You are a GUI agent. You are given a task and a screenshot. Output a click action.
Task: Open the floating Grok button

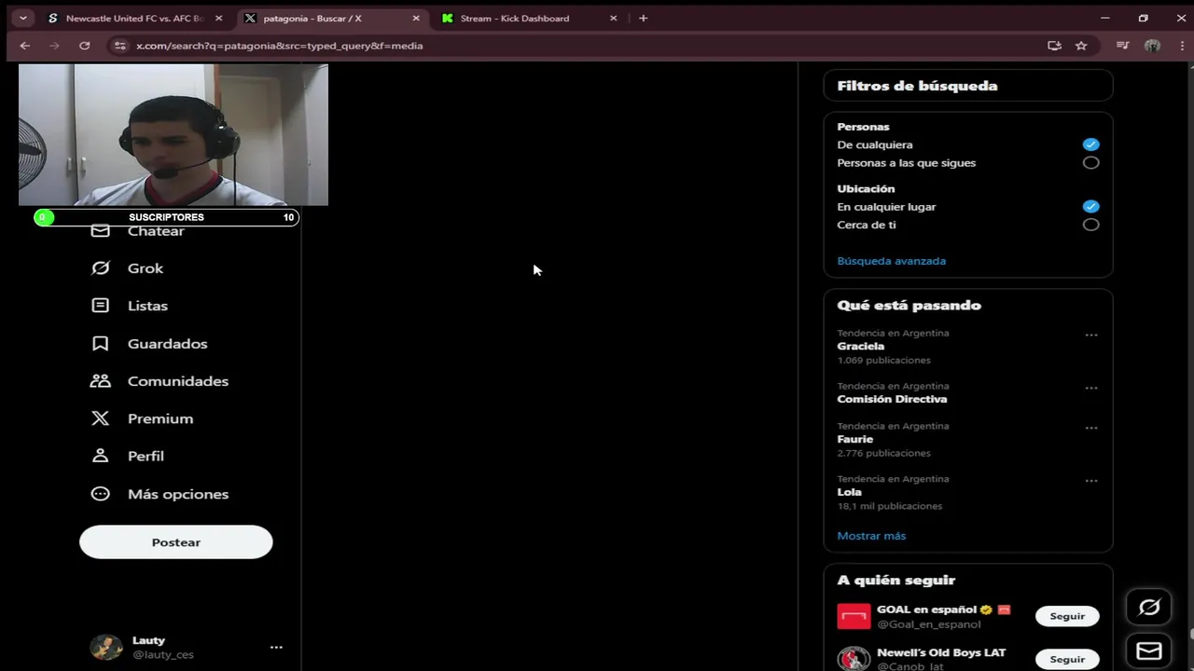coord(1149,608)
